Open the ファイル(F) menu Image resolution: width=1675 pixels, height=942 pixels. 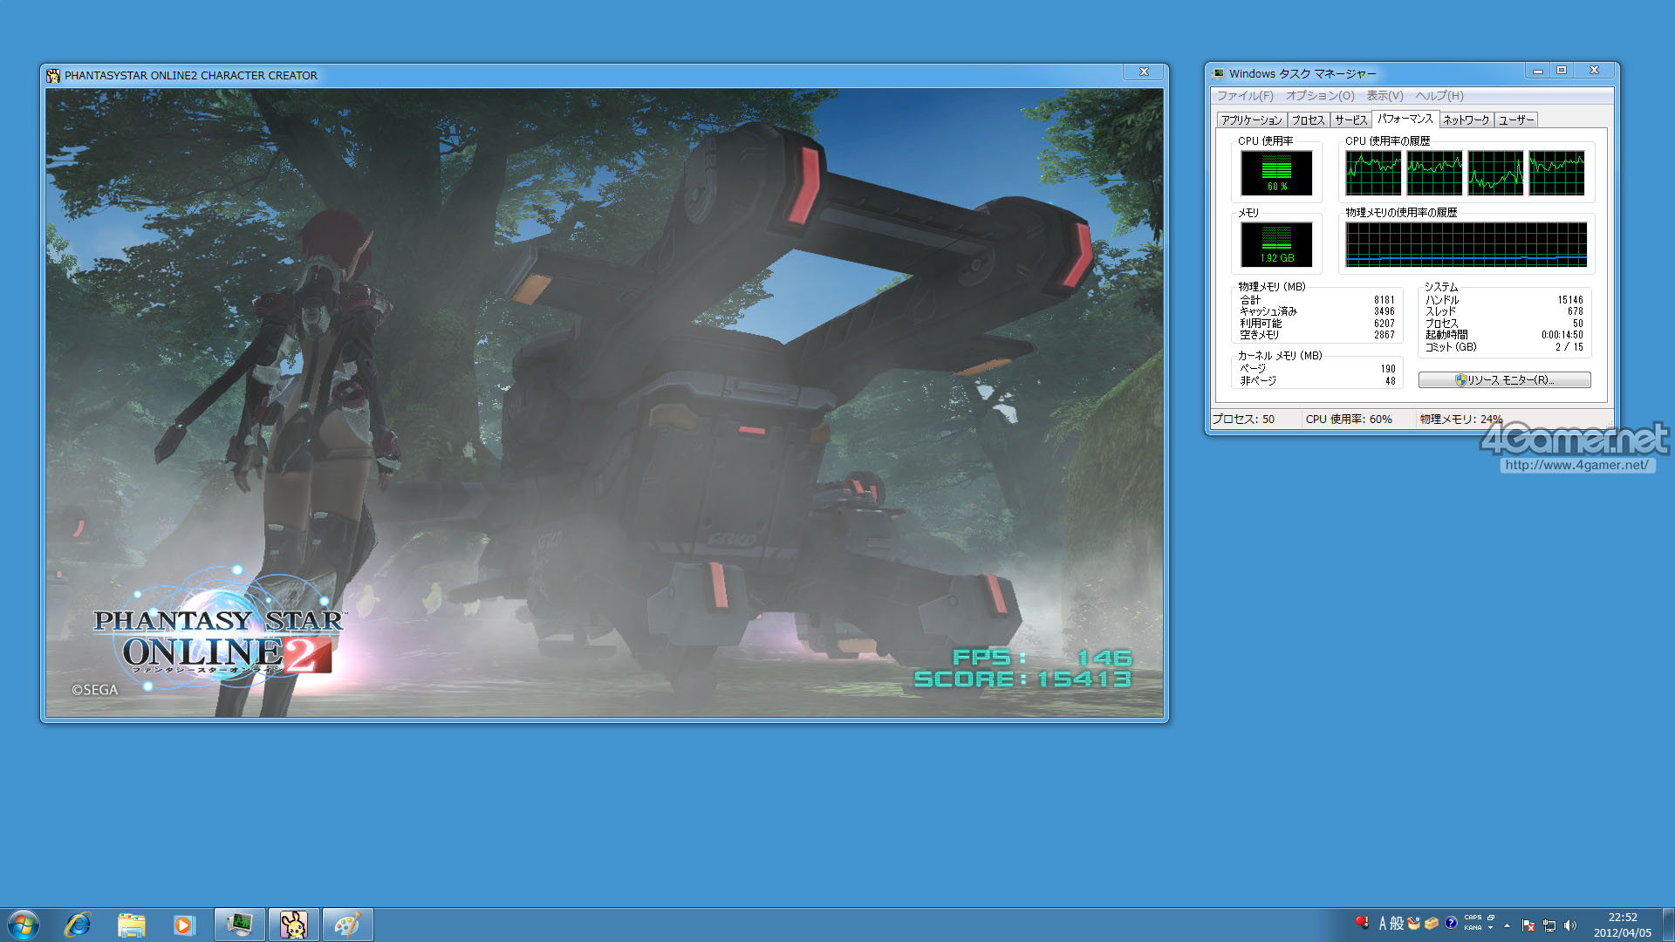(1245, 96)
